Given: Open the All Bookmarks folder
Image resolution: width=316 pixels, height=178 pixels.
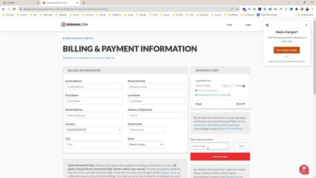Looking at the screenshot, I should click(x=305, y=15).
